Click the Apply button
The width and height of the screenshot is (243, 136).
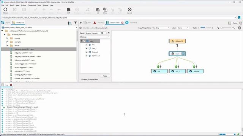[x=105, y=76]
